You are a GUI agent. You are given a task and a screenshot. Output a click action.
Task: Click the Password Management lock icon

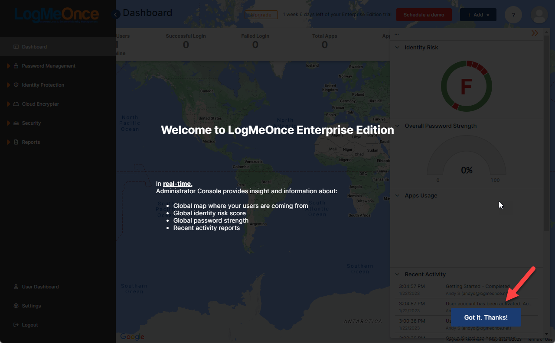16,66
